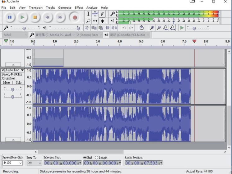Open the MME audio host dropdown
This screenshot has height=174, width=232.
[x=15, y=35]
